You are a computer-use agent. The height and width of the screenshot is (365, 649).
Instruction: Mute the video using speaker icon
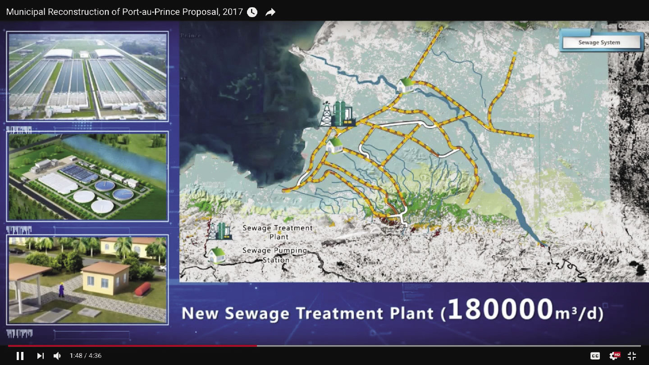coord(57,356)
